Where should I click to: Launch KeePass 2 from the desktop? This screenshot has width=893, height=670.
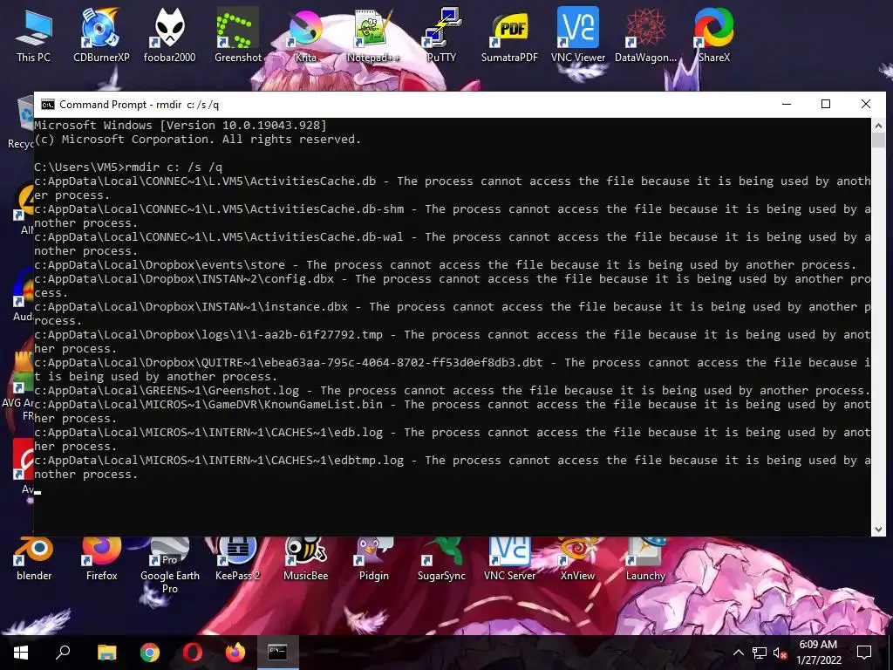[237, 559]
